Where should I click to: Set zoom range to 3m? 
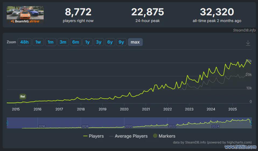pyautogui.click(x=63, y=42)
